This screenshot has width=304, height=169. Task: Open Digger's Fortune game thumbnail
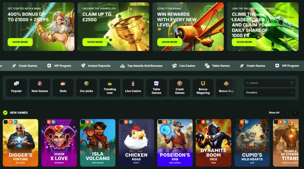[20, 143]
